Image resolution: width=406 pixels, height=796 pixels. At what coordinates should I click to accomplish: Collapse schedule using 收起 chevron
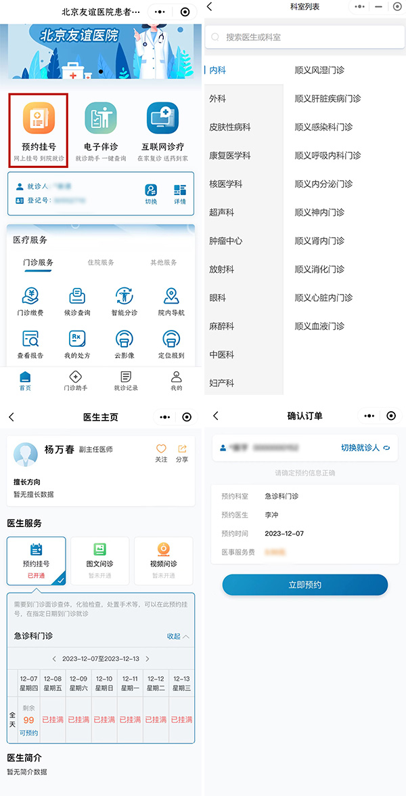(185, 636)
